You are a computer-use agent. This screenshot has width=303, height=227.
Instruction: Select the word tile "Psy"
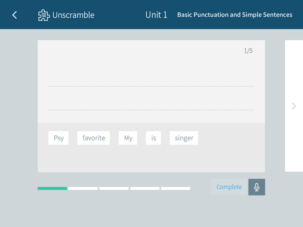(58, 138)
